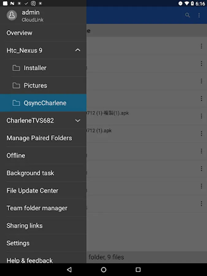The height and width of the screenshot is (276, 207).
Task: Tap the Pictures folder icon
Action: pyautogui.click(x=16, y=86)
